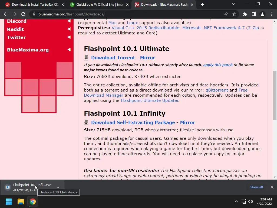Open Discord sidebar link

[x=17, y=21]
